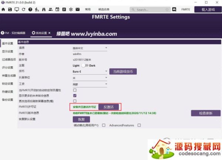This screenshot has width=222, height=160.
Task: Open 评分设置 in the left sidebar
Action: (x=7, y=68)
